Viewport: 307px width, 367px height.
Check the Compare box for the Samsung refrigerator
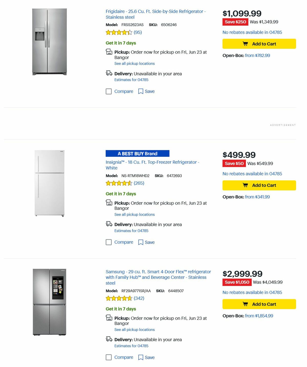pyautogui.click(x=108, y=357)
